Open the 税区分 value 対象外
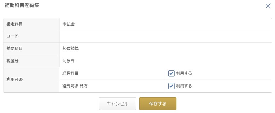 (69, 61)
